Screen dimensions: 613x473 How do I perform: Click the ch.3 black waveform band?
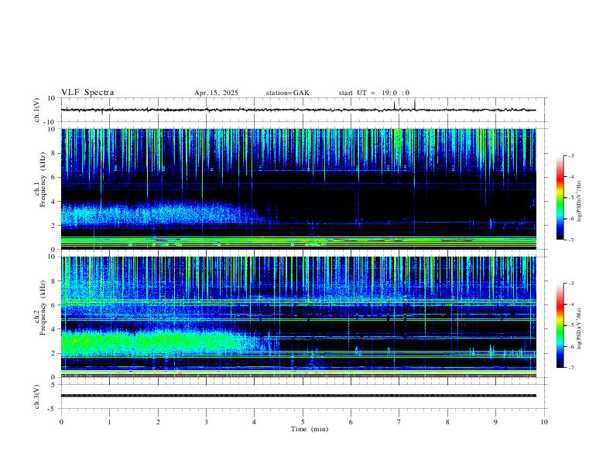click(x=299, y=396)
